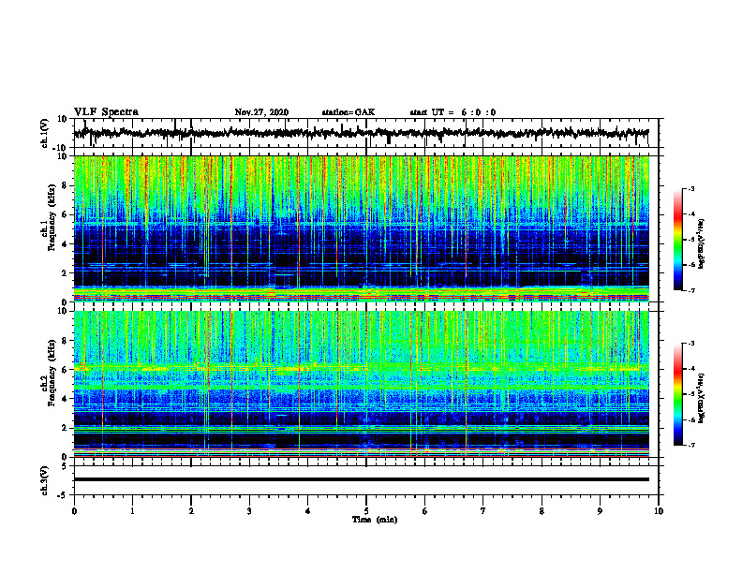Click the time axis tick label '7'
742x573 pixels.
[483, 510]
